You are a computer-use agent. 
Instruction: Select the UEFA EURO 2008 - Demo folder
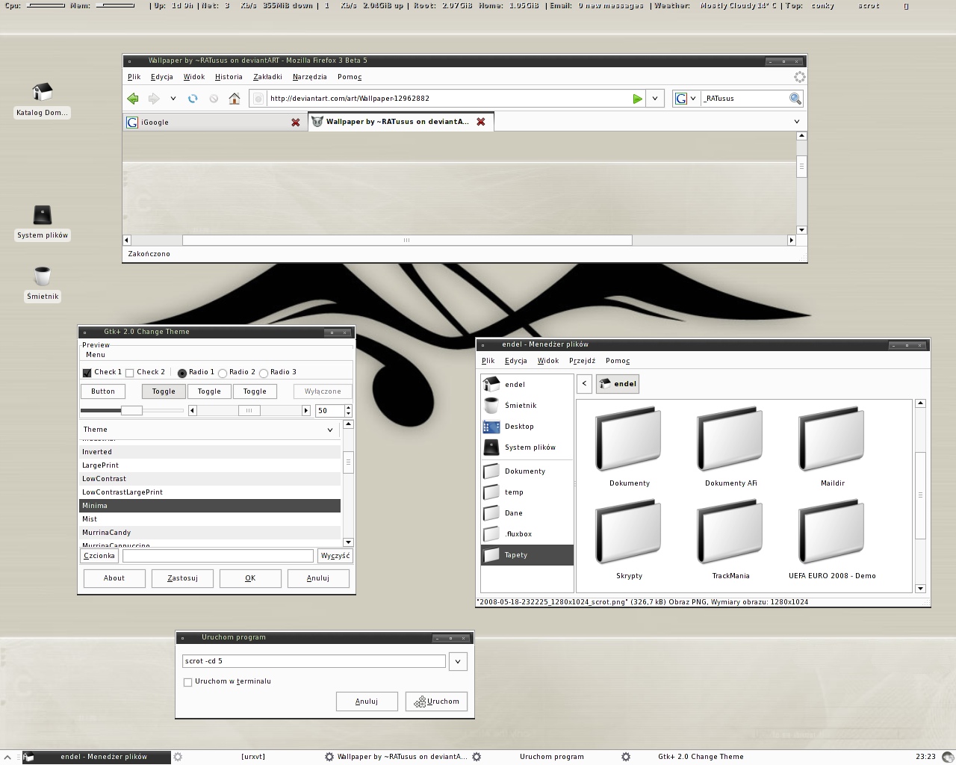pyautogui.click(x=832, y=539)
